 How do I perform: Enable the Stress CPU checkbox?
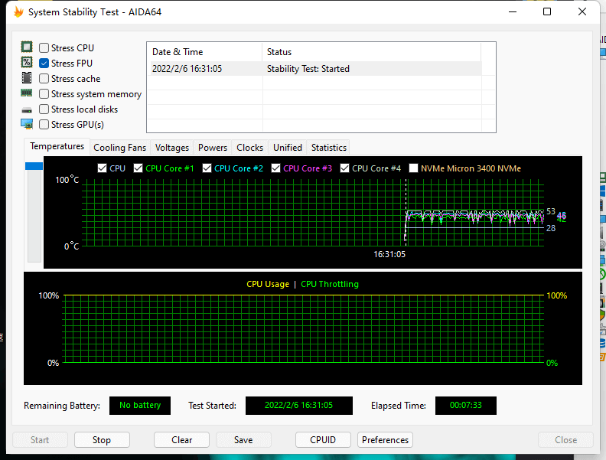44,48
